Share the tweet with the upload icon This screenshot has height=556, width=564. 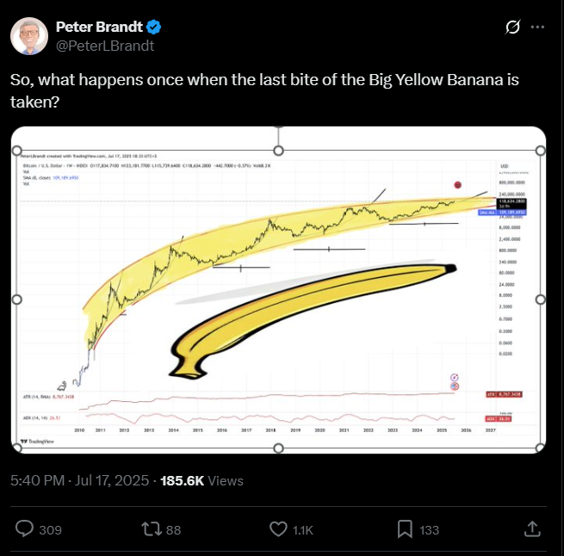tap(532, 529)
